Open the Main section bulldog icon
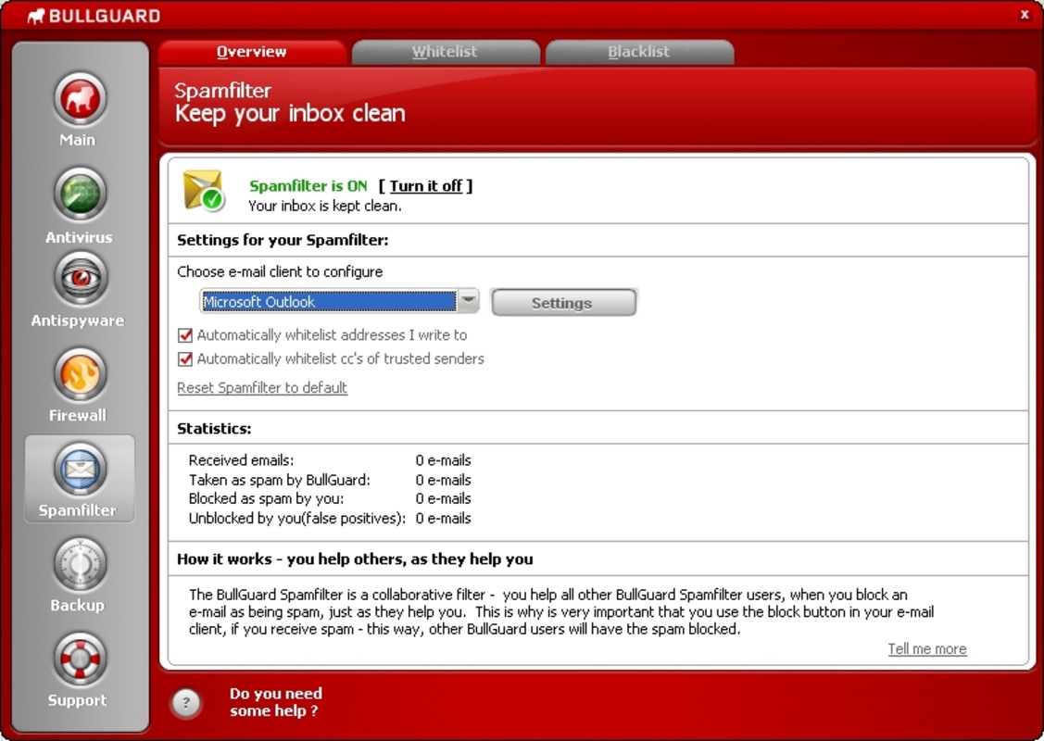The height and width of the screenshot is (741, 1044). 80,99
